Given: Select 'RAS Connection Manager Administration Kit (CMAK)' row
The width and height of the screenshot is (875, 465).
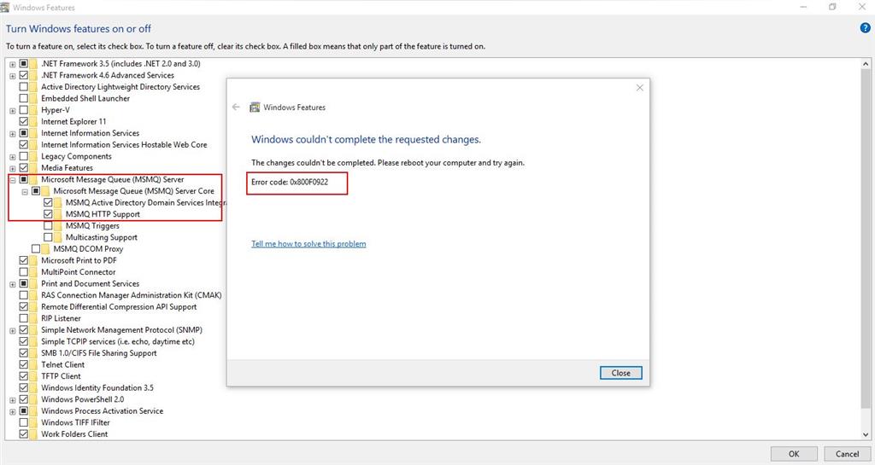Looking at the screenshot, I should (131, 295).
